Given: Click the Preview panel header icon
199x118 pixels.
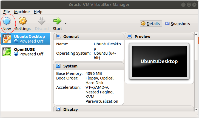Looking at the screenshot, I should (130, 36).
